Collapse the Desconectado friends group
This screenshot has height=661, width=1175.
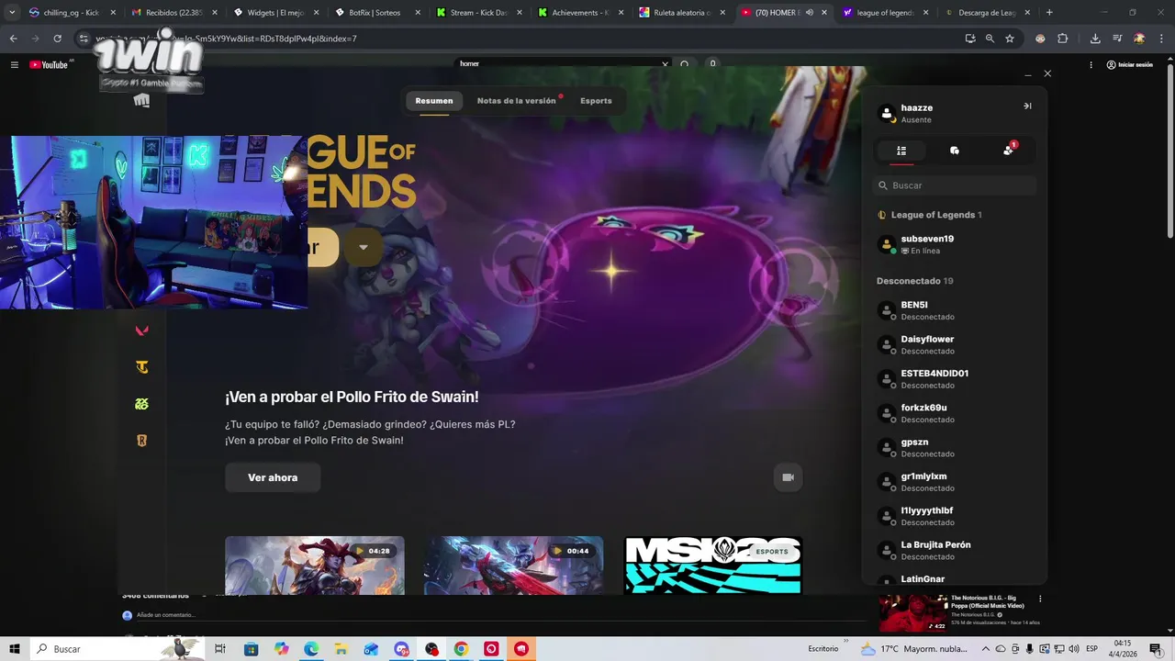[915, 281]
